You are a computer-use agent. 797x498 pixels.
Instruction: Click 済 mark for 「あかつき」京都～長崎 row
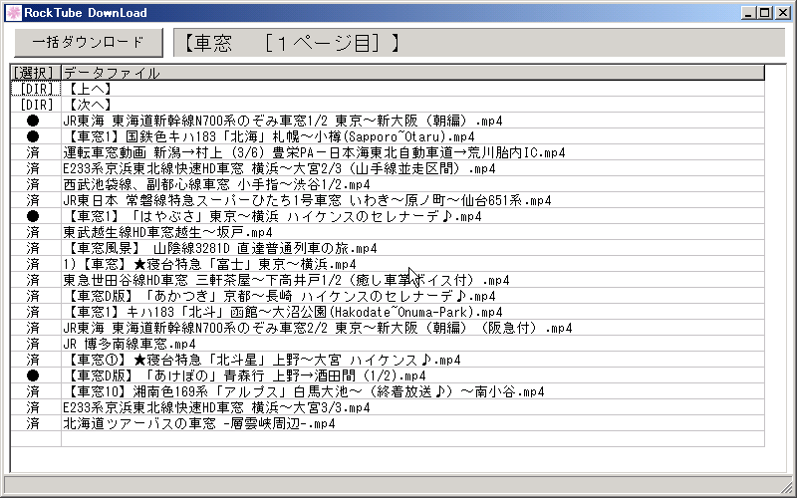point(33,296)
